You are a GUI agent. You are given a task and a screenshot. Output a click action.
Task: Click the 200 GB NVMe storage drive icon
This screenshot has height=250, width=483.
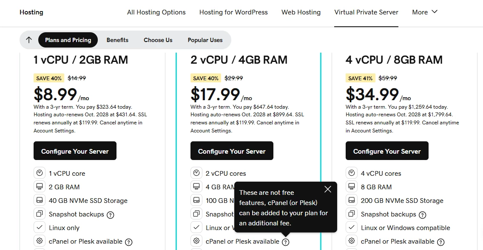tap(352, 200)
